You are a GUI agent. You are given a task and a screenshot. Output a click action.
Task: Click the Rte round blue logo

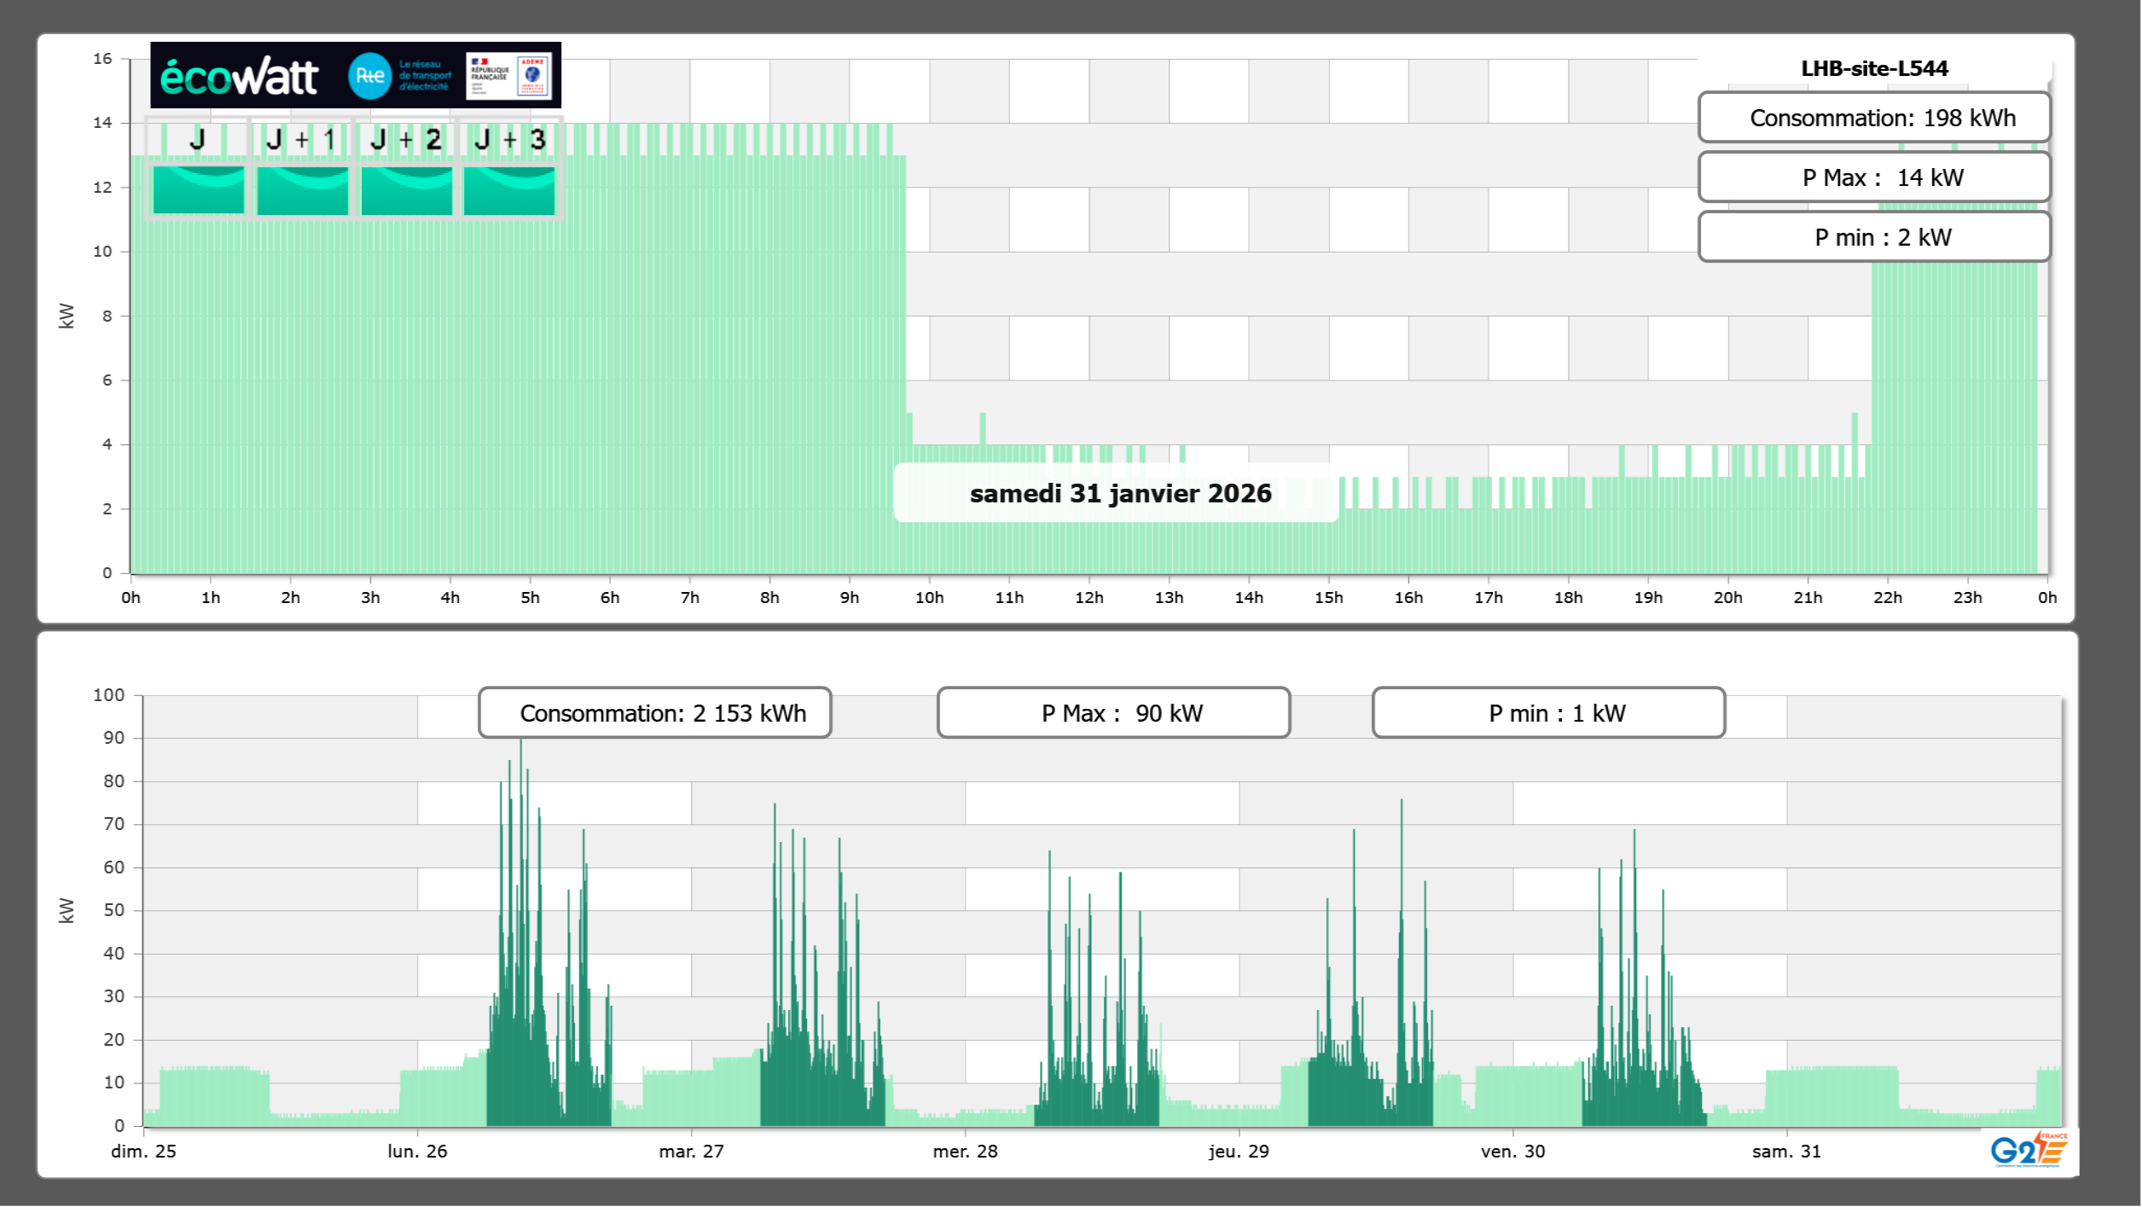369,76
